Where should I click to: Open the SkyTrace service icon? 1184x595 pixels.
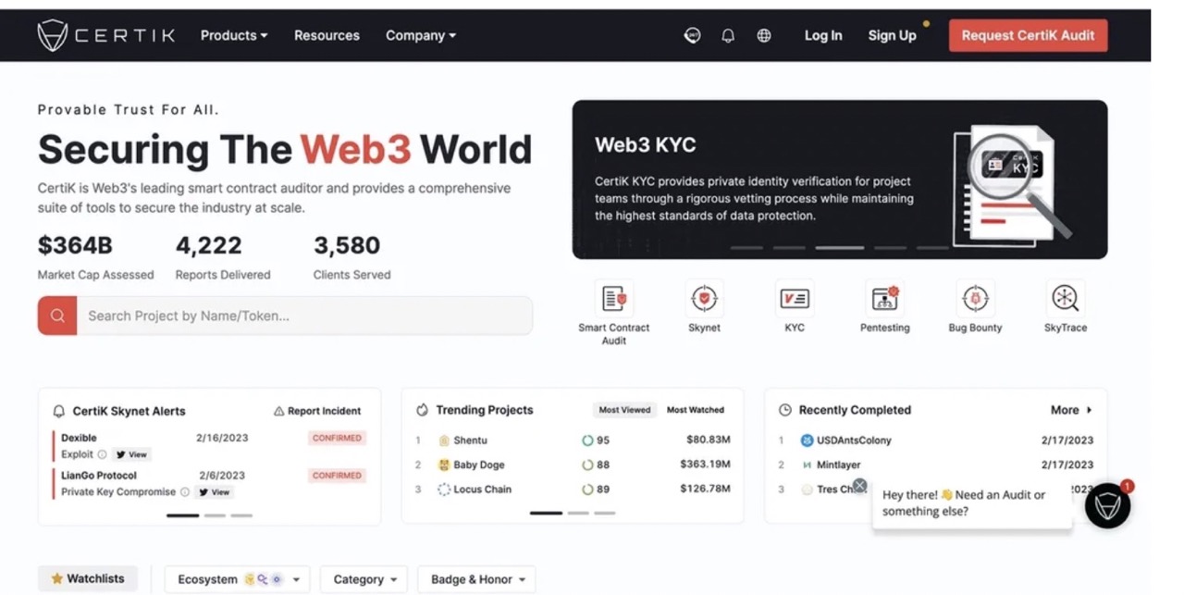pos(1065,299)
